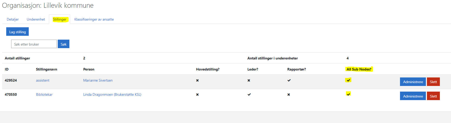451x123 pixels.
Task: Click Rapportør checkmark in Marianne Sivertsen row
Action: point(289,80)
